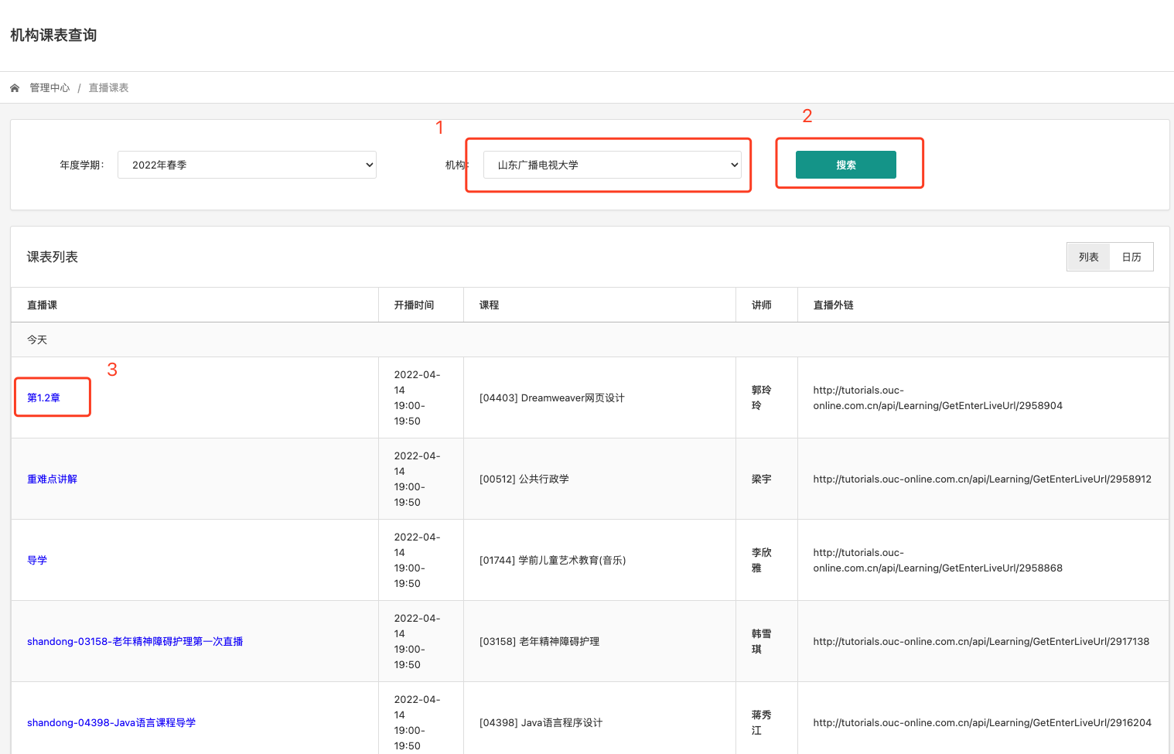
Task: Click lecturer name 梁宇
Action: click(x=761, y=479)
